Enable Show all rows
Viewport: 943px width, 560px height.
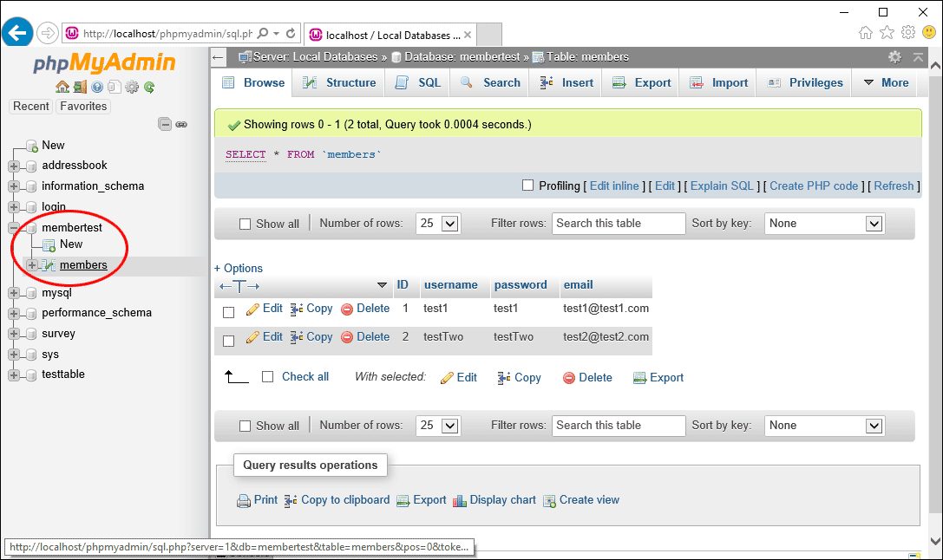coord(245,223)
